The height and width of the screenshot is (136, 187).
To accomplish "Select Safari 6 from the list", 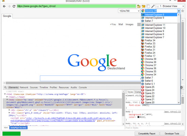I will (x=159, y=81).
